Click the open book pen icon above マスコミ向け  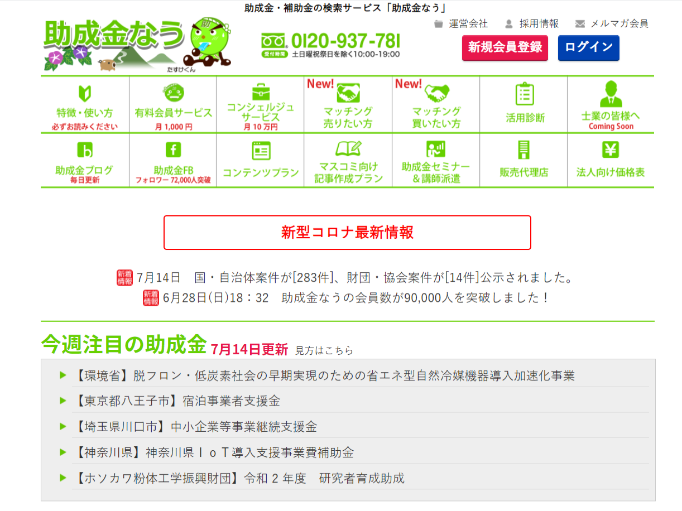pos(348,149)
